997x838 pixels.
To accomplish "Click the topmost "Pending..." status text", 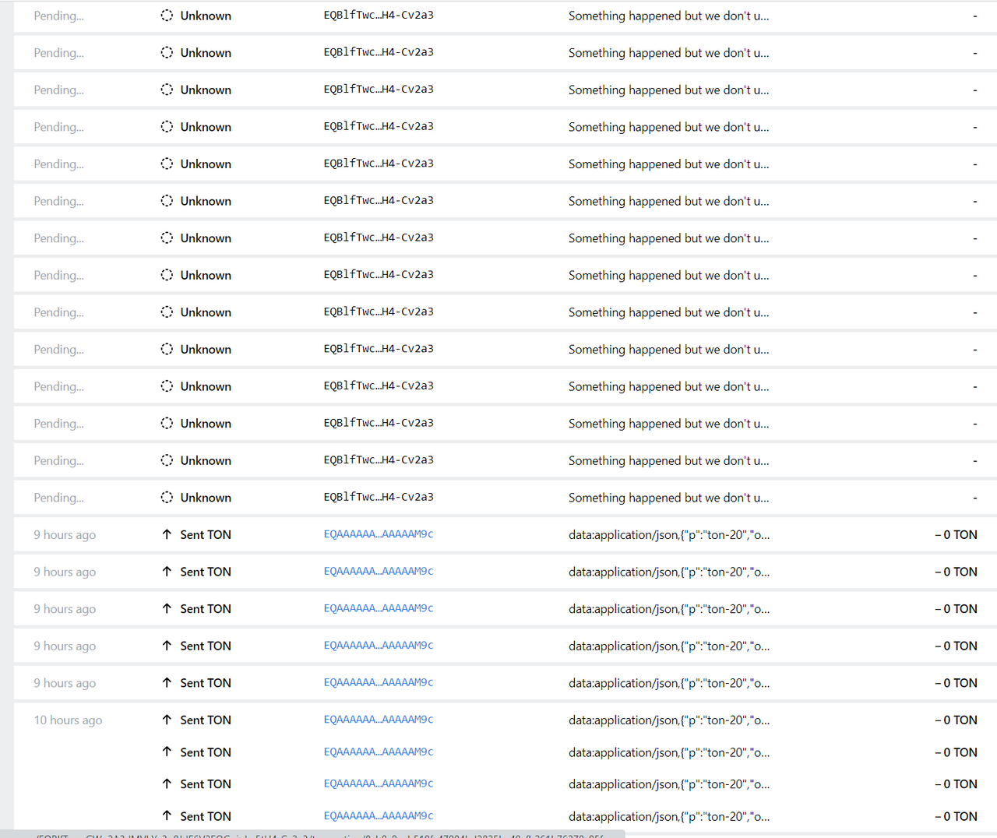I will (58, 16).
